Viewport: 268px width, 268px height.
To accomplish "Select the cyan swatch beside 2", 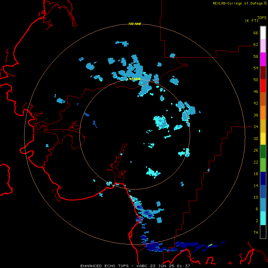I will coord(263,218).
